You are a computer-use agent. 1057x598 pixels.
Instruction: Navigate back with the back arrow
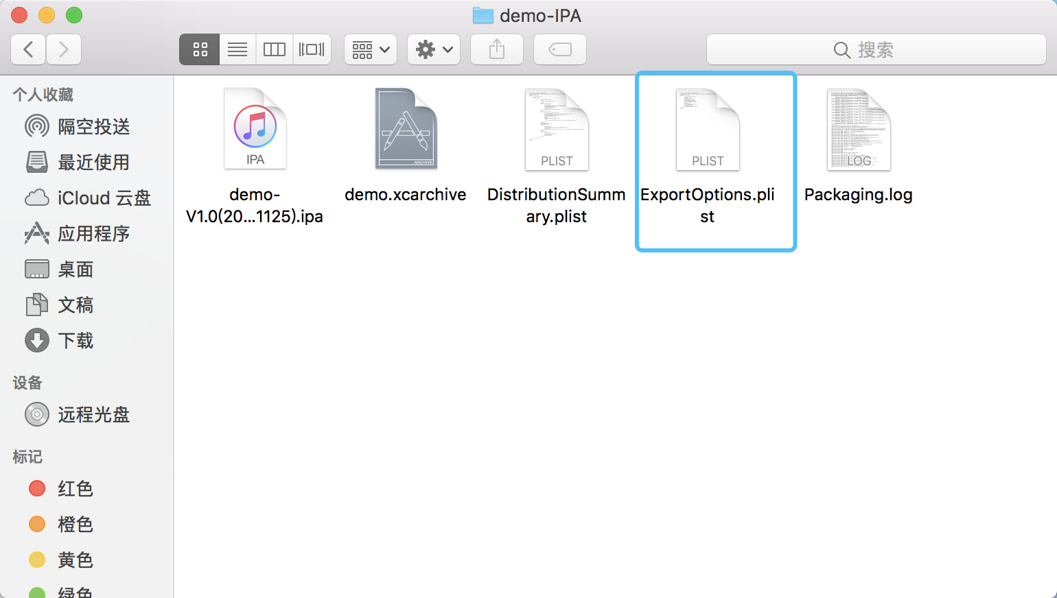[27, 49]
